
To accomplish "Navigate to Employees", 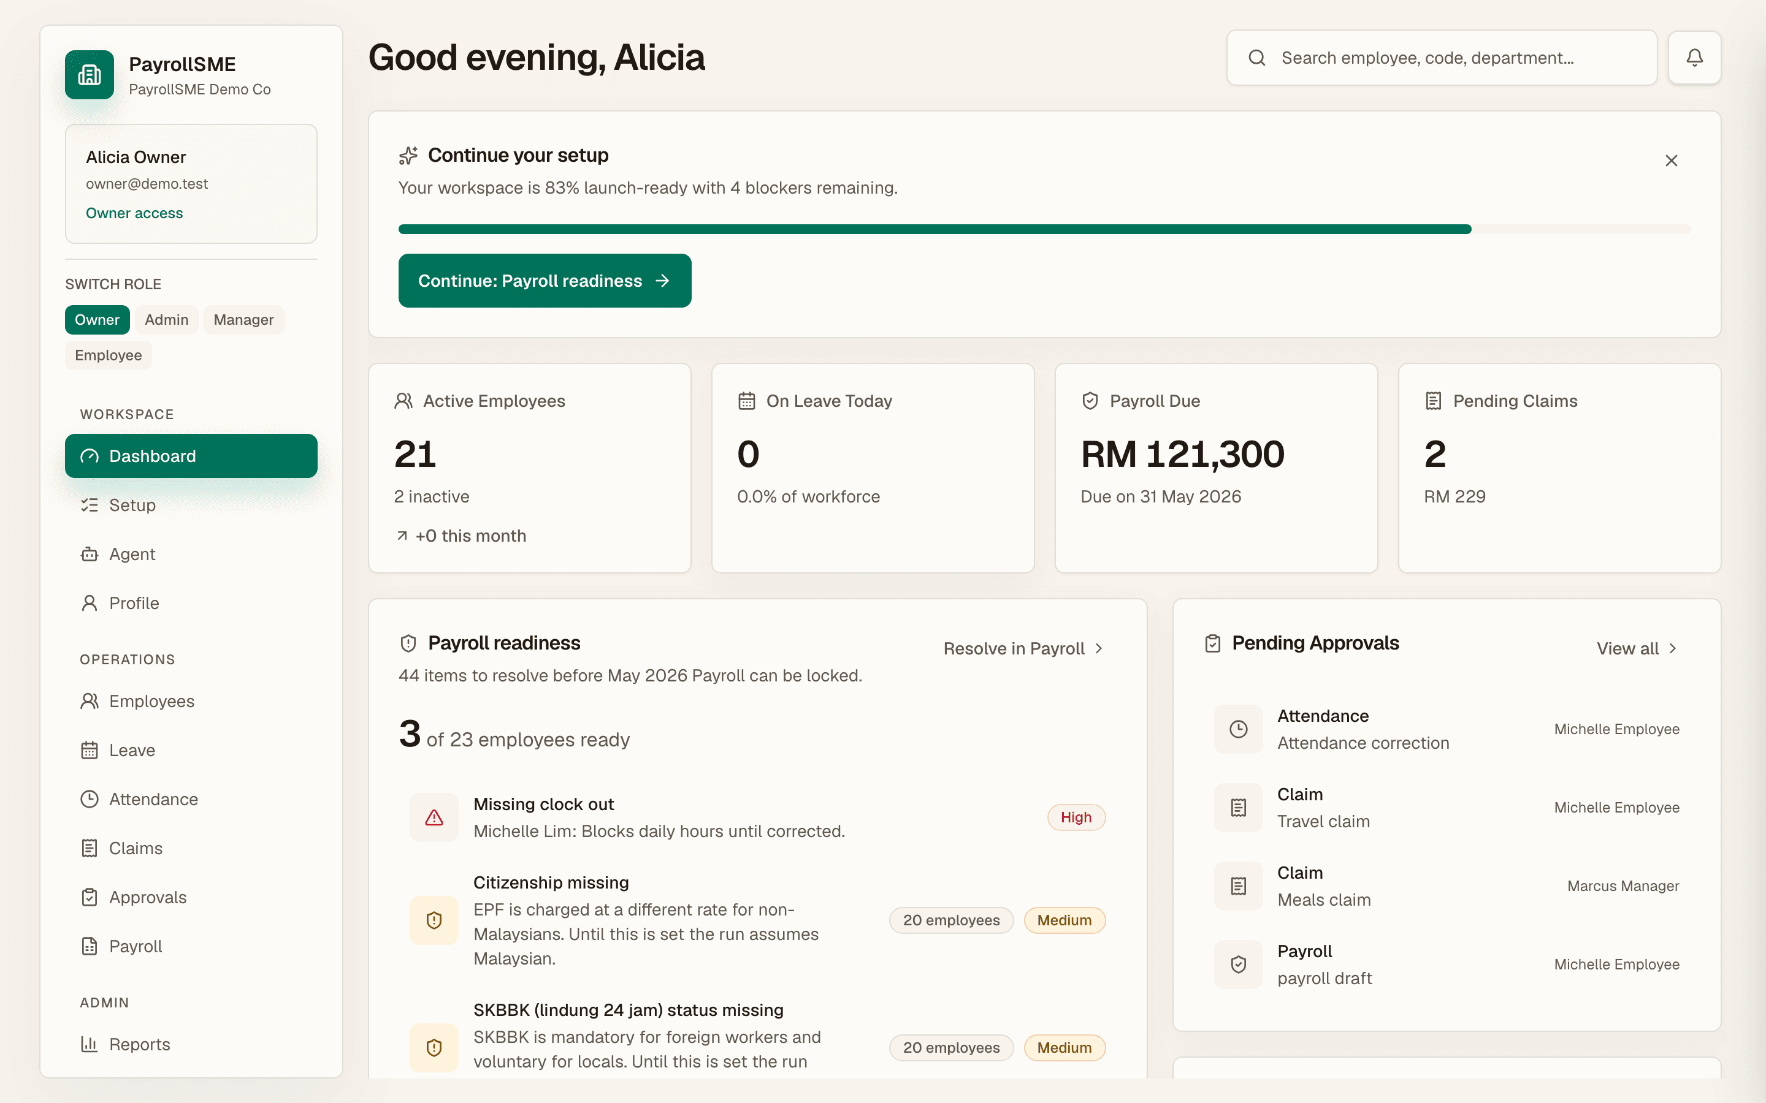I will pos(191,701).
